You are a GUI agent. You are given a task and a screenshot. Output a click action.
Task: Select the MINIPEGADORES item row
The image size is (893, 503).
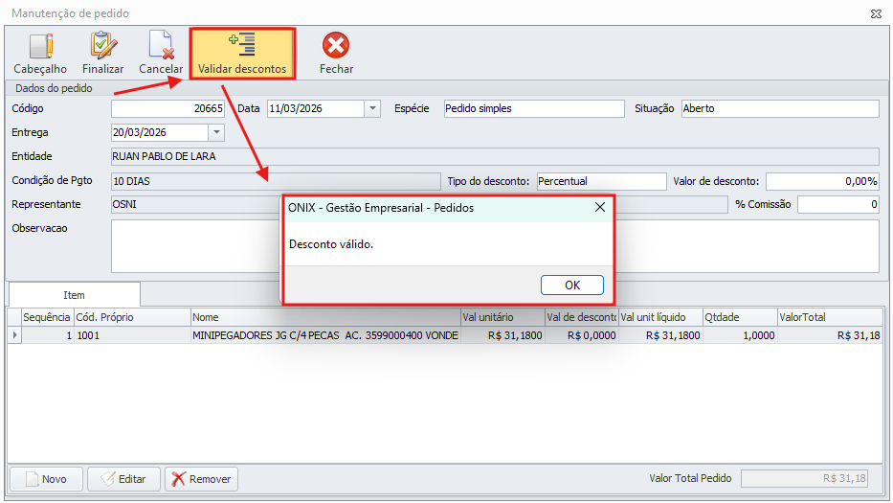click(325, 336)
